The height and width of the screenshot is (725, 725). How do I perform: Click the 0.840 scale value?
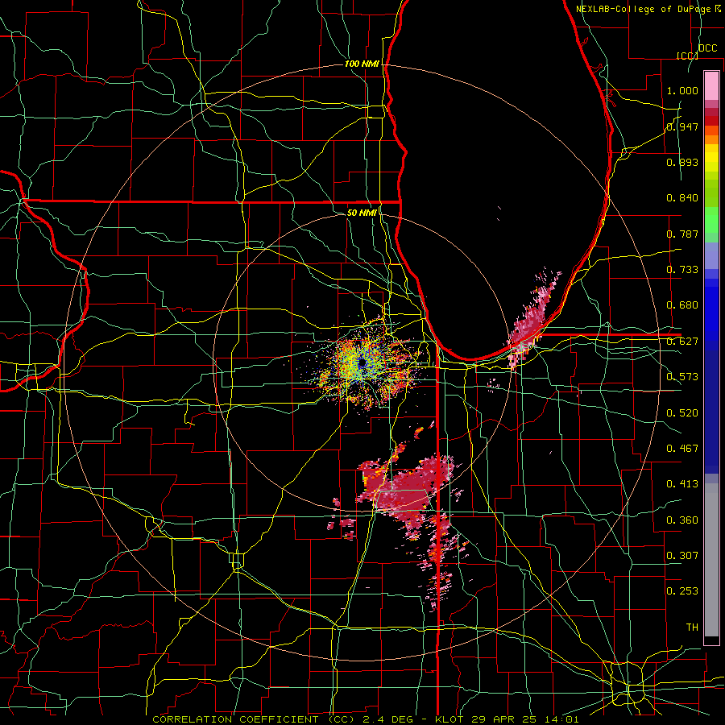click(682, 198)
